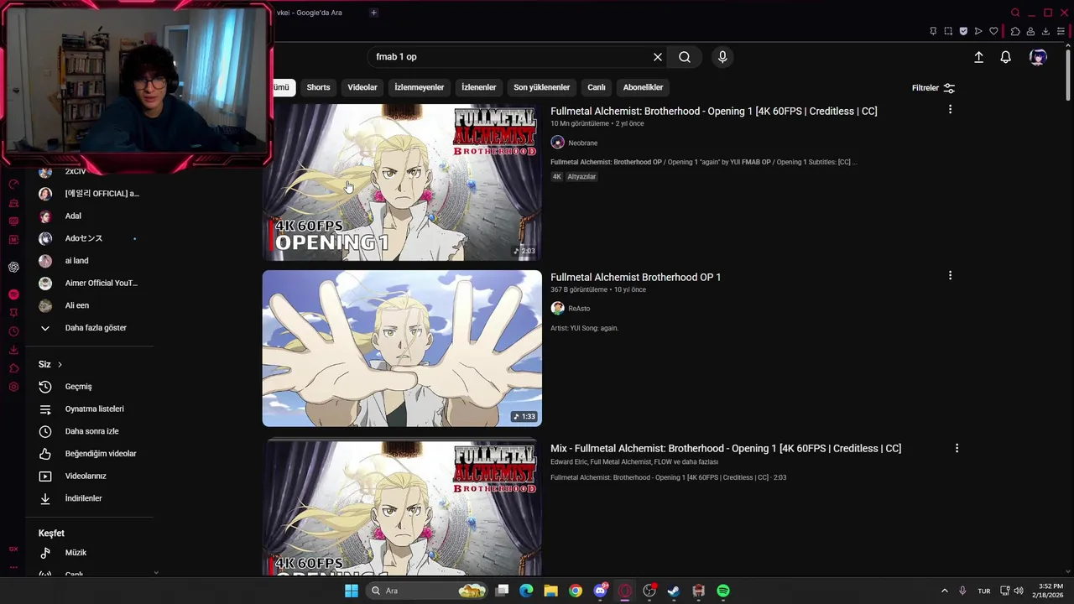Select the İzlenenler filter chip
Image resolution: width=1074 pixels, height=604 pixels.
click(478, 87)
